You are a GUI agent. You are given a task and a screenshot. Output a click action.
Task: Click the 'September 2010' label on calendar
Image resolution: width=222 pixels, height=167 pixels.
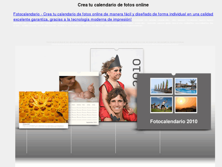92,122
